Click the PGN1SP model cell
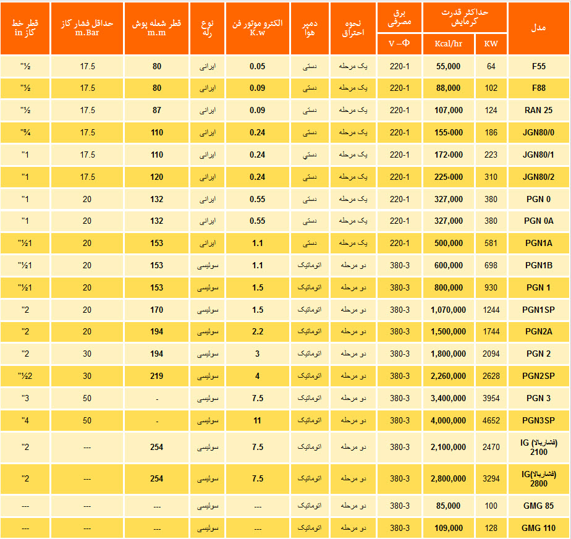This screenshot has width=571, height=539. (x=538, y=310)
